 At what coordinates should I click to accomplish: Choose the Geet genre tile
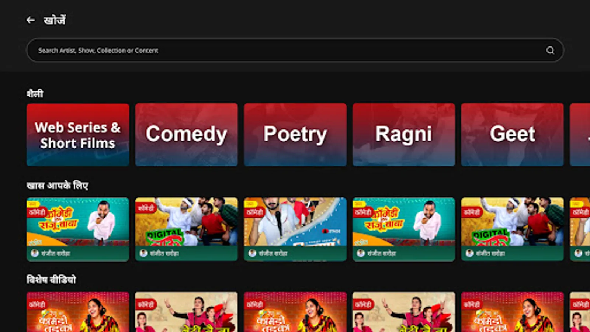[512, 135]
